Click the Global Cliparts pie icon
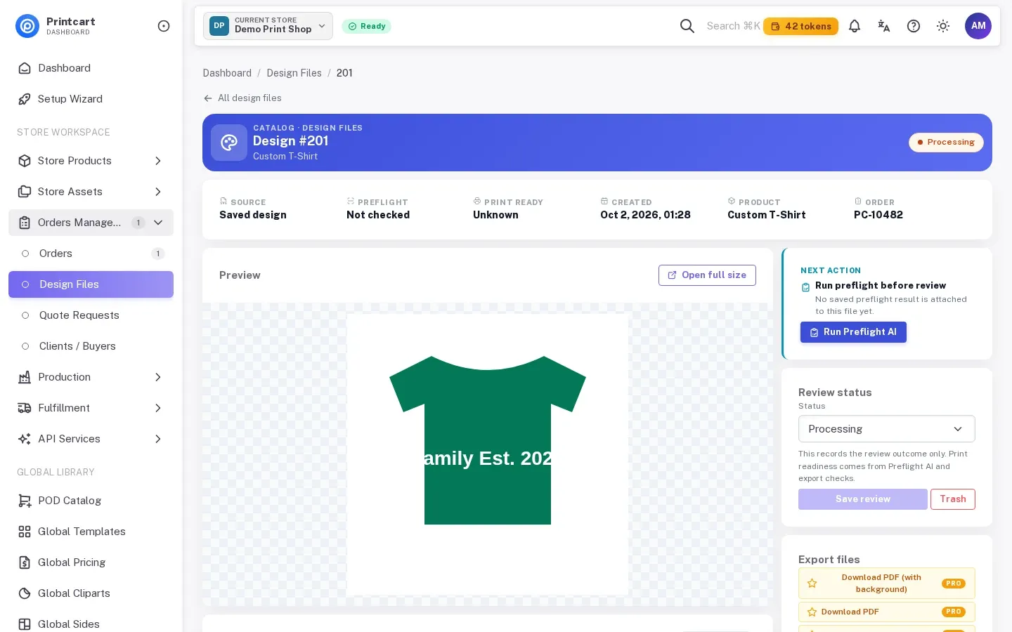The width and height of the screenshot is (1012, 632). pyautogui.click(x=25, y=593)
